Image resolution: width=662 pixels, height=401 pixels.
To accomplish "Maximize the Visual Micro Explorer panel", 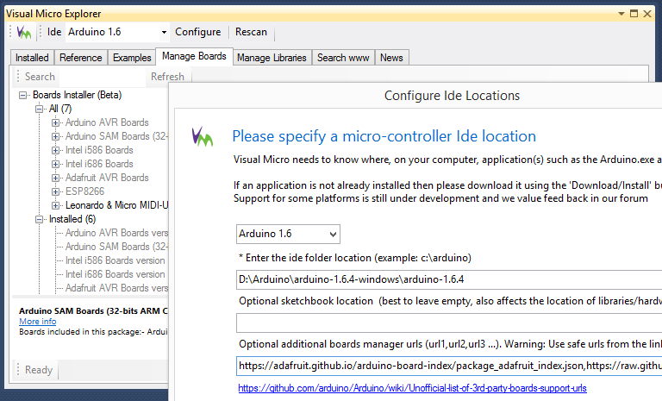I will point(634,14).
